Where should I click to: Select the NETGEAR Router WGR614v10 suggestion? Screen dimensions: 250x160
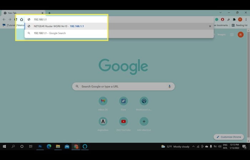pyautogui.click(x=119, y=26)
